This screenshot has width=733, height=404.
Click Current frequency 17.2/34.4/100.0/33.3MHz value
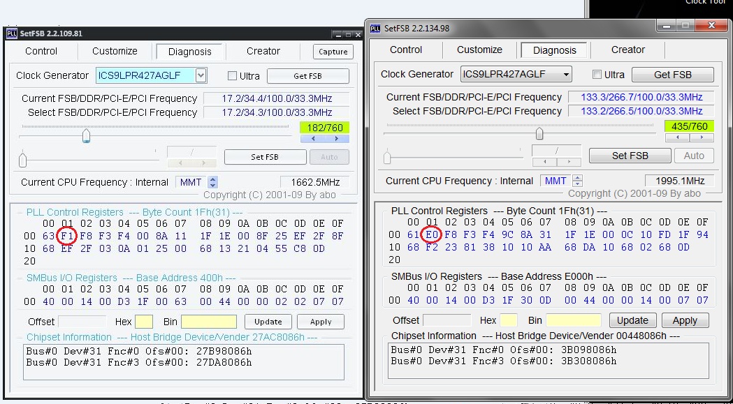pyautogui.click(x=277, y=98)
